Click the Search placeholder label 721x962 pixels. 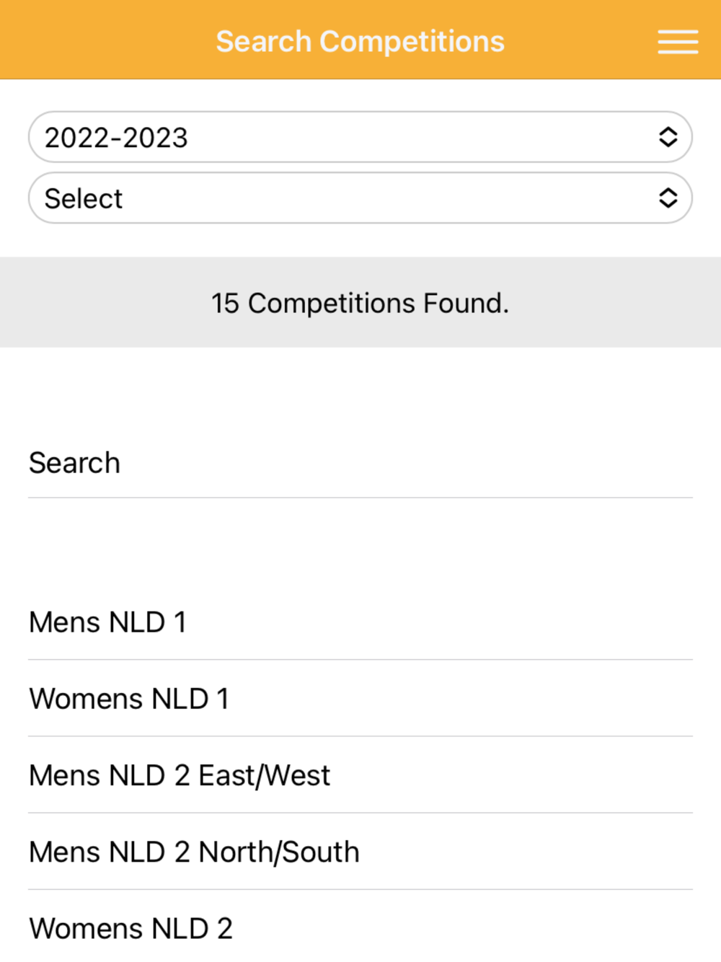(74, 463)
